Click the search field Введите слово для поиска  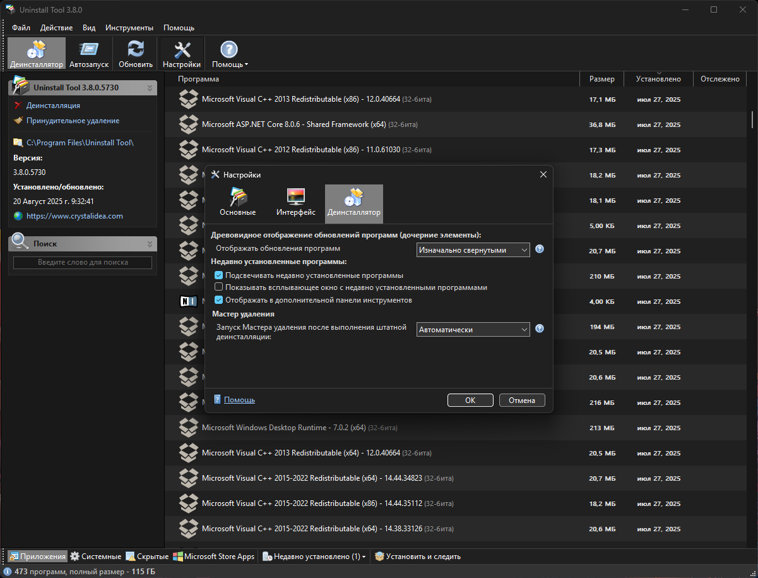point(83,262)
